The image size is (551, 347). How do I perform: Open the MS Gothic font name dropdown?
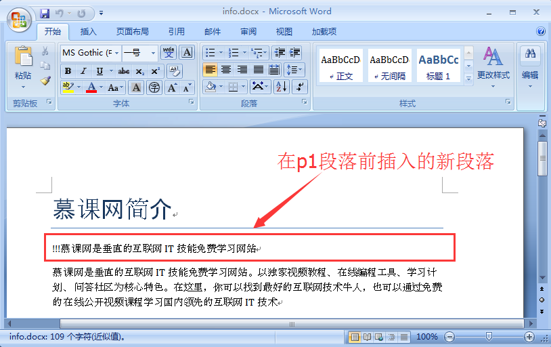[x=116, y=53]
